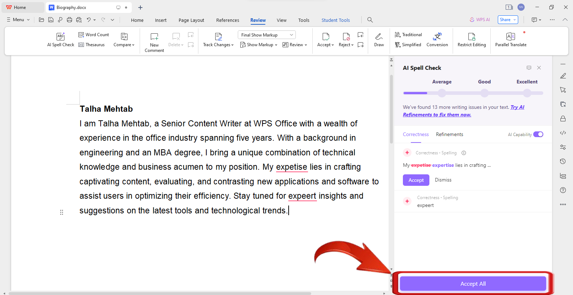Open the Student Tools tab
Viewport: 573px width, 295px height.
[336, 20]
